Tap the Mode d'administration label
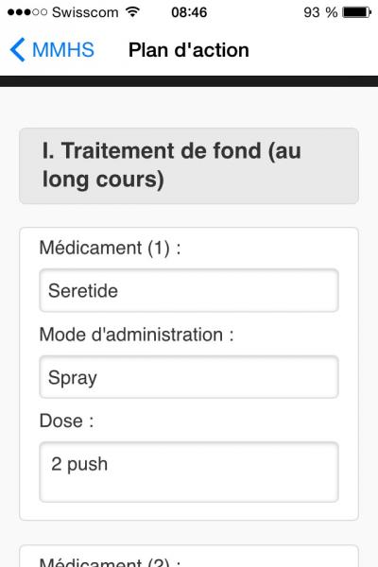This screenshot has height=567, width=378. point(136,335)
